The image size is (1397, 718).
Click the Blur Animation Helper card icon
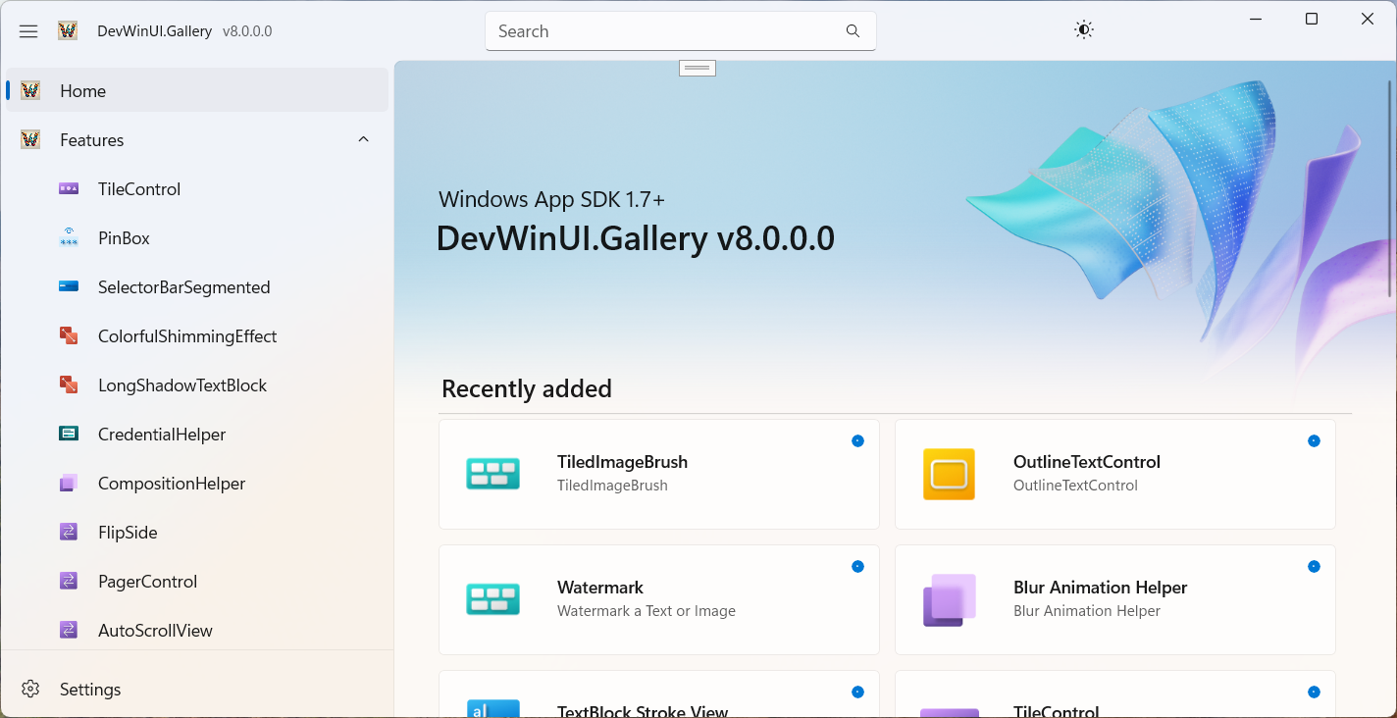point(950,600)
